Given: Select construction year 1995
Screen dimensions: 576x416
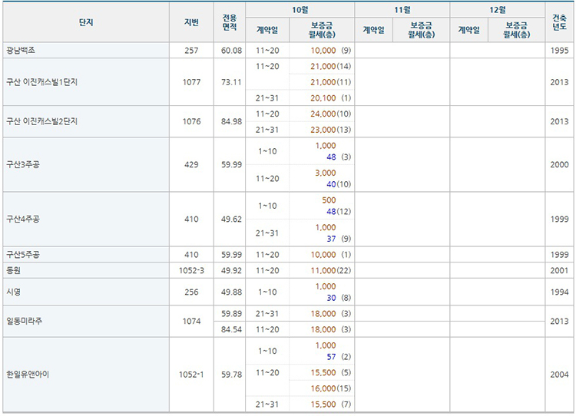Looking at the screenshot, I should (559, 51).
